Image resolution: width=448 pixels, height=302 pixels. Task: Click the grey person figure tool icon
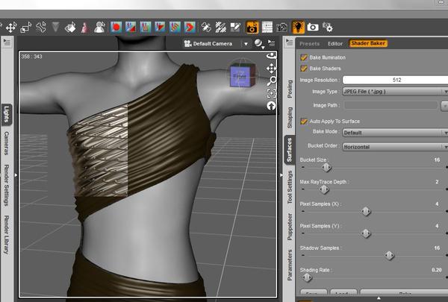pos(99,28)
